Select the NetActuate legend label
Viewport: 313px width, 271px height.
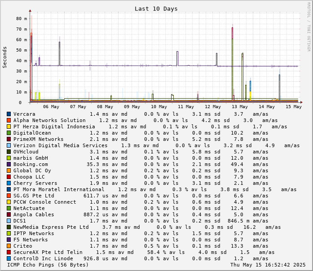point(29,208)
